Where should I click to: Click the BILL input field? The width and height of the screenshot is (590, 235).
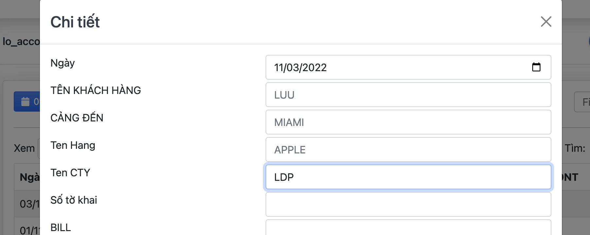(408, 228)
